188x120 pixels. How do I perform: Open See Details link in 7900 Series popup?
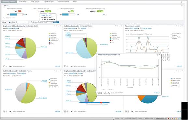pyautogui.click(x=157, y=93)
